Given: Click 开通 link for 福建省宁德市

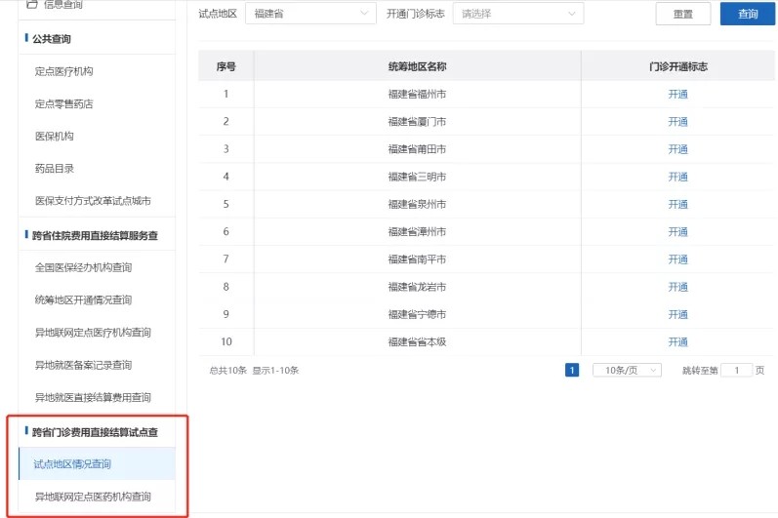Looking at the screenshot, I should (677, 314).
